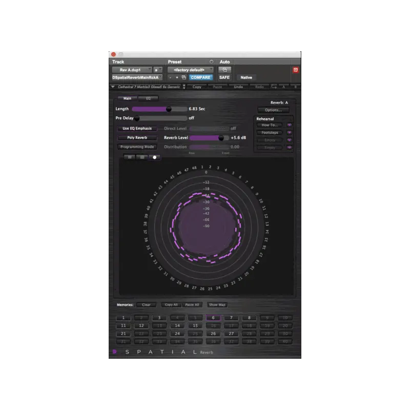The width and height of the screenshot is (410, 410).
Task: Open the automation enable icon under Auto
Action: click(x=224, y=70)
